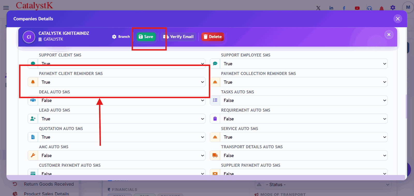Click the Branch button

pyautogui.click(x=121, y=37)
